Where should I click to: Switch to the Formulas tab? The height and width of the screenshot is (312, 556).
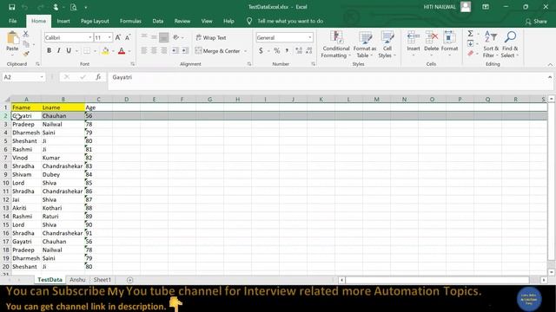tap(130, 21)
